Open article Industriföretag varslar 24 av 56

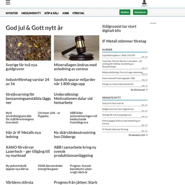point(27,82)
